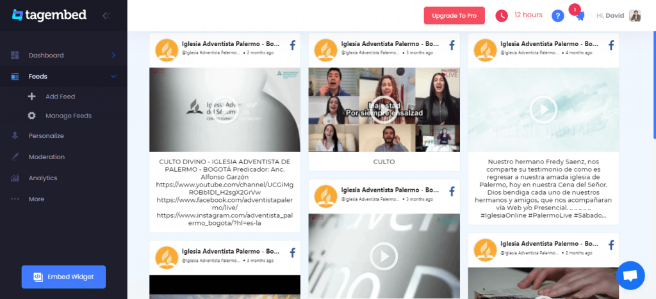Viewport: 656px width, 299px height.
Task: Click the CULTO caption under the singers video
Action: click(x=384, y=162)
